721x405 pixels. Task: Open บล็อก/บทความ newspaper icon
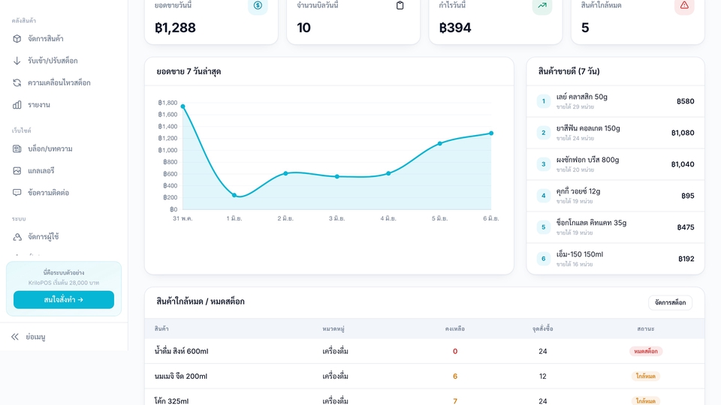[17, 148]
